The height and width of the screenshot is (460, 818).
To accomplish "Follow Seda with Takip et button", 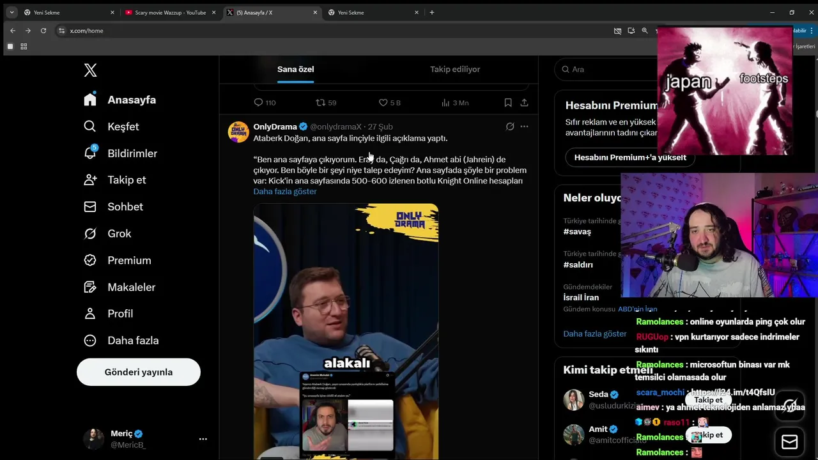I will [x=708, y=400].
